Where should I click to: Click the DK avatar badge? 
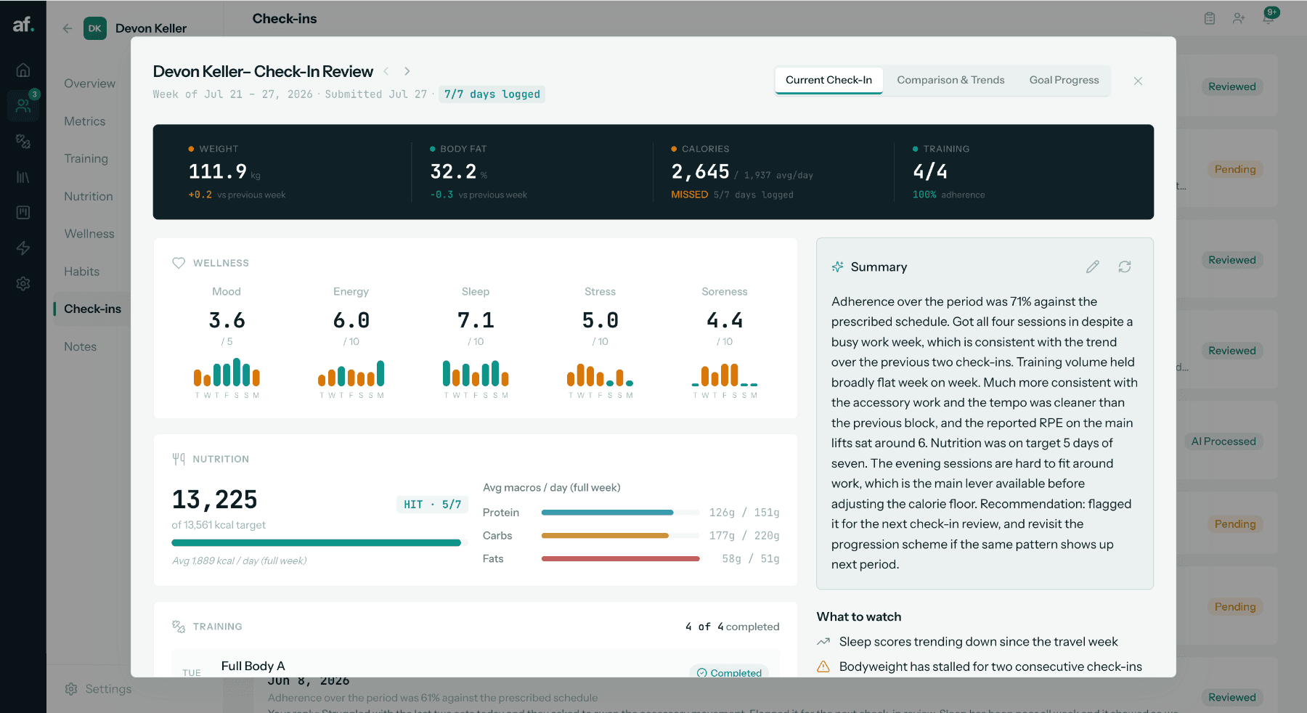coord(95,28)
